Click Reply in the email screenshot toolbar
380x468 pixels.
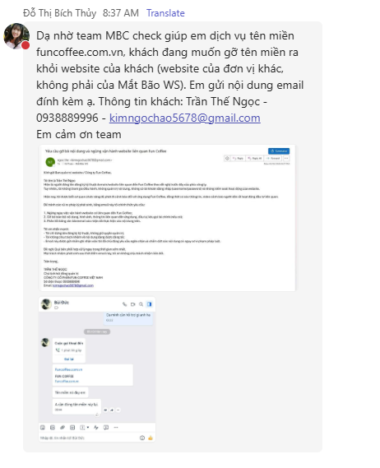click(239, 159)
